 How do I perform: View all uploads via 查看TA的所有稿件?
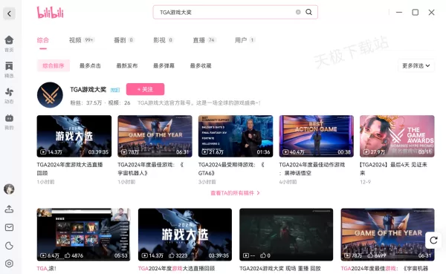pyautogui.click(x=235, y=193)
